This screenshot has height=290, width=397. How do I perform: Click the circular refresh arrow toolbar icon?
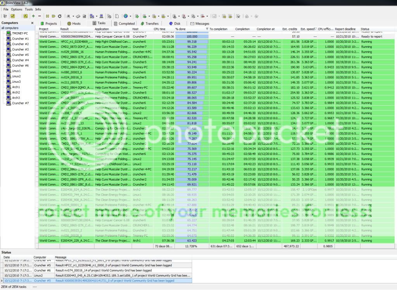coord(60,16)
